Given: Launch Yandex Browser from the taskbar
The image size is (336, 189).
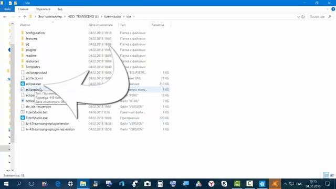Looking at the screenshot, I should tap(211, 184).
